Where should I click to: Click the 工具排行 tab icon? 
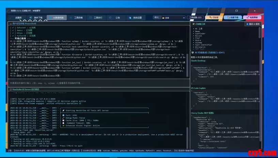[91, 17]
